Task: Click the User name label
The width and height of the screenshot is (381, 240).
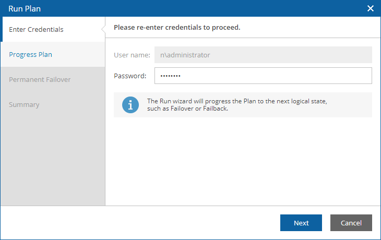Action: tap(132, 55)
